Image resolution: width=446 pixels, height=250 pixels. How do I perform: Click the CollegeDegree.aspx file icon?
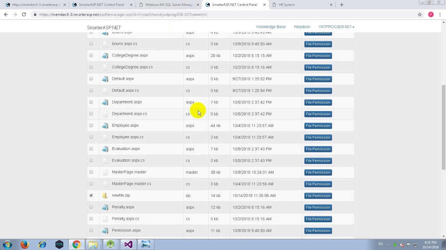coord(105,56)
